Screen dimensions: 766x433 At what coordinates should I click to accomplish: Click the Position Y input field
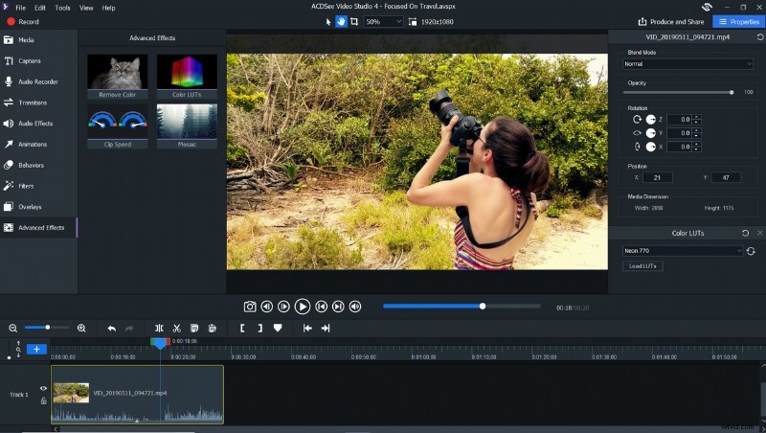pyautogui.click(x=726, y=178)
